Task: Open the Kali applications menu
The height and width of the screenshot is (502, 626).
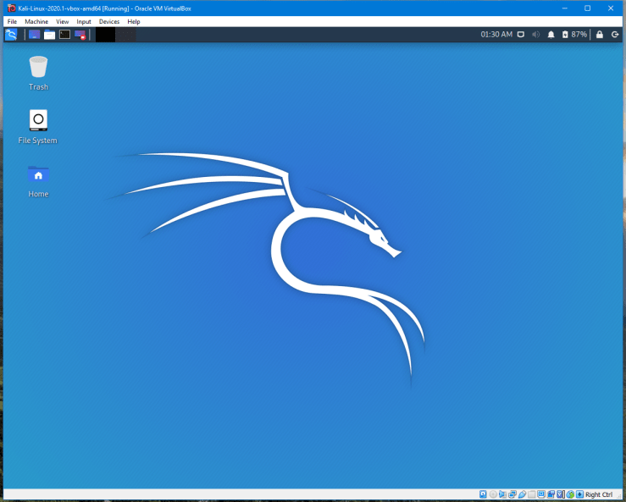Action: coord(11,35)
